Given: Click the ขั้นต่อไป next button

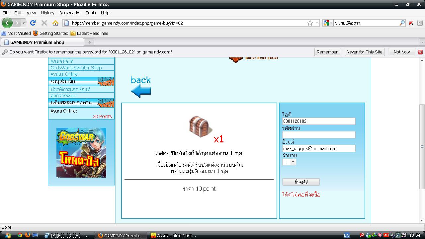Looking at the screenshot, I should 301,182.
